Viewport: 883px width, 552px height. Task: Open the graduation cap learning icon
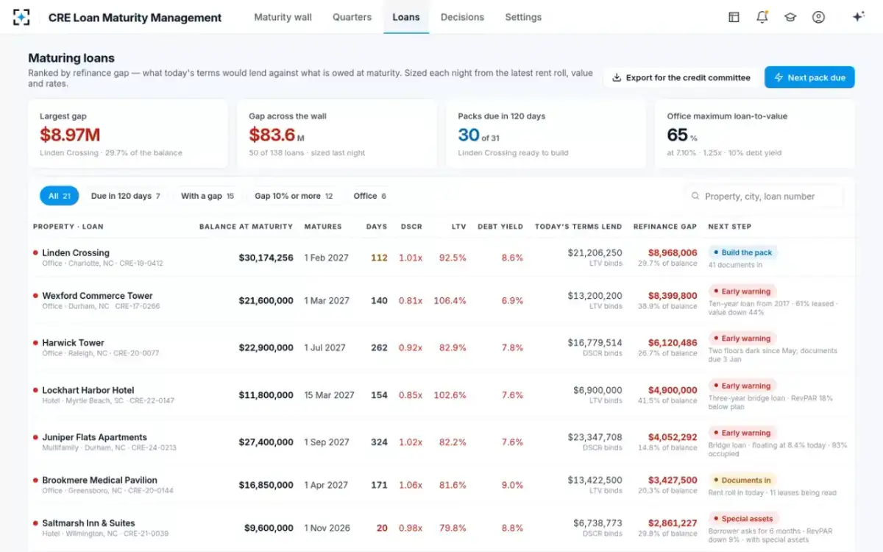click(x=790, y=17)
